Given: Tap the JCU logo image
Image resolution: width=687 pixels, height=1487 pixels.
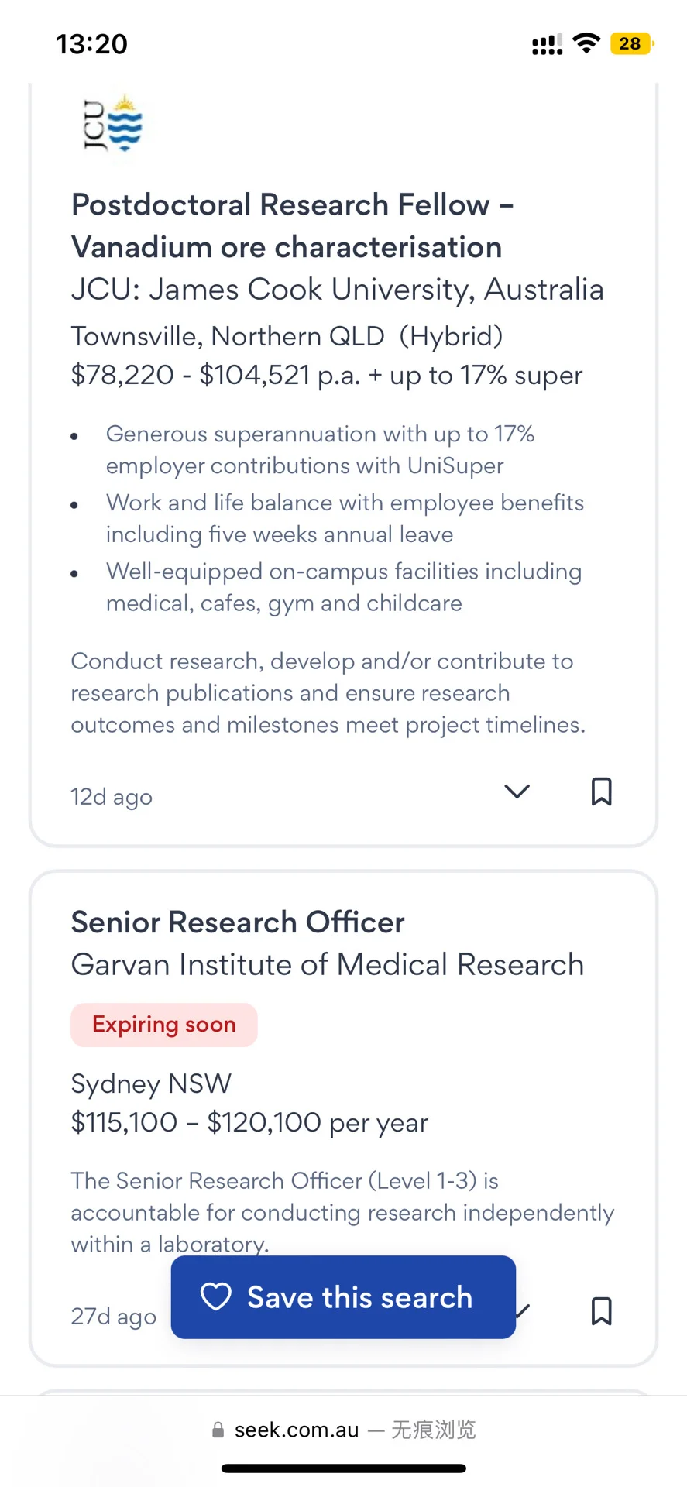Looking at the screenshot, I should [x=114, y=124].
